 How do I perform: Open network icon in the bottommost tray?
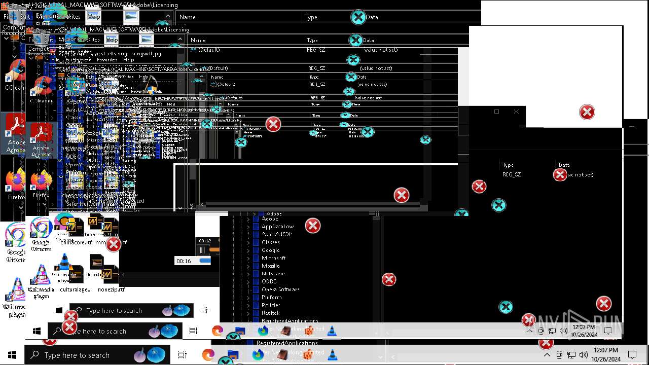tap(571, 355)
